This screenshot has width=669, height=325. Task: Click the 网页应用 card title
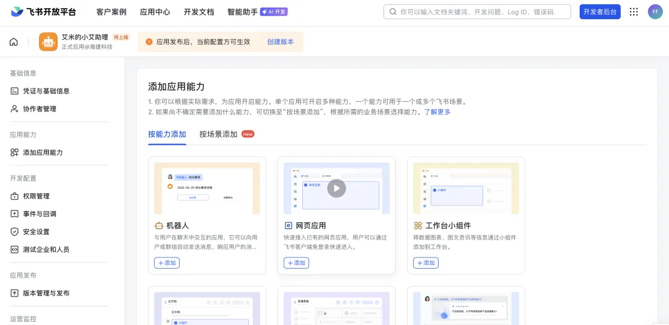coord(310,225)
